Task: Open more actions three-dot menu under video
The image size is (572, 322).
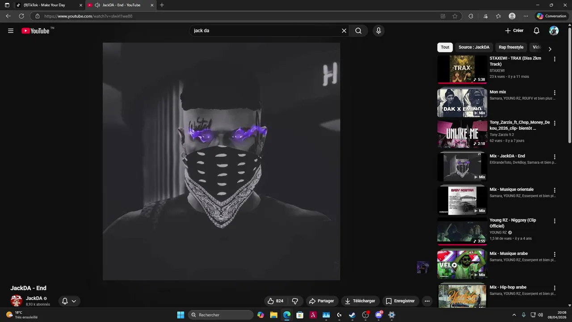Action: click(427, 301)
